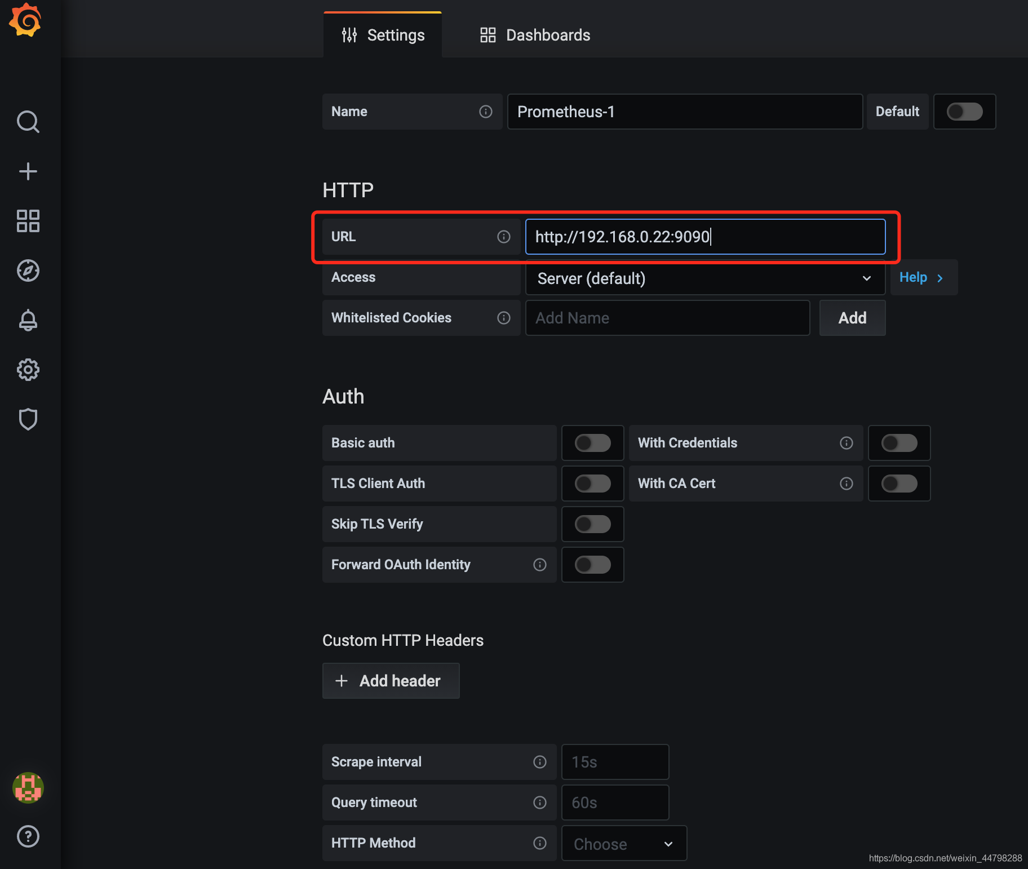Expand the HTTP Method Choose dropdown
This screenshot has height=869, width=1028.
(624, 844)
